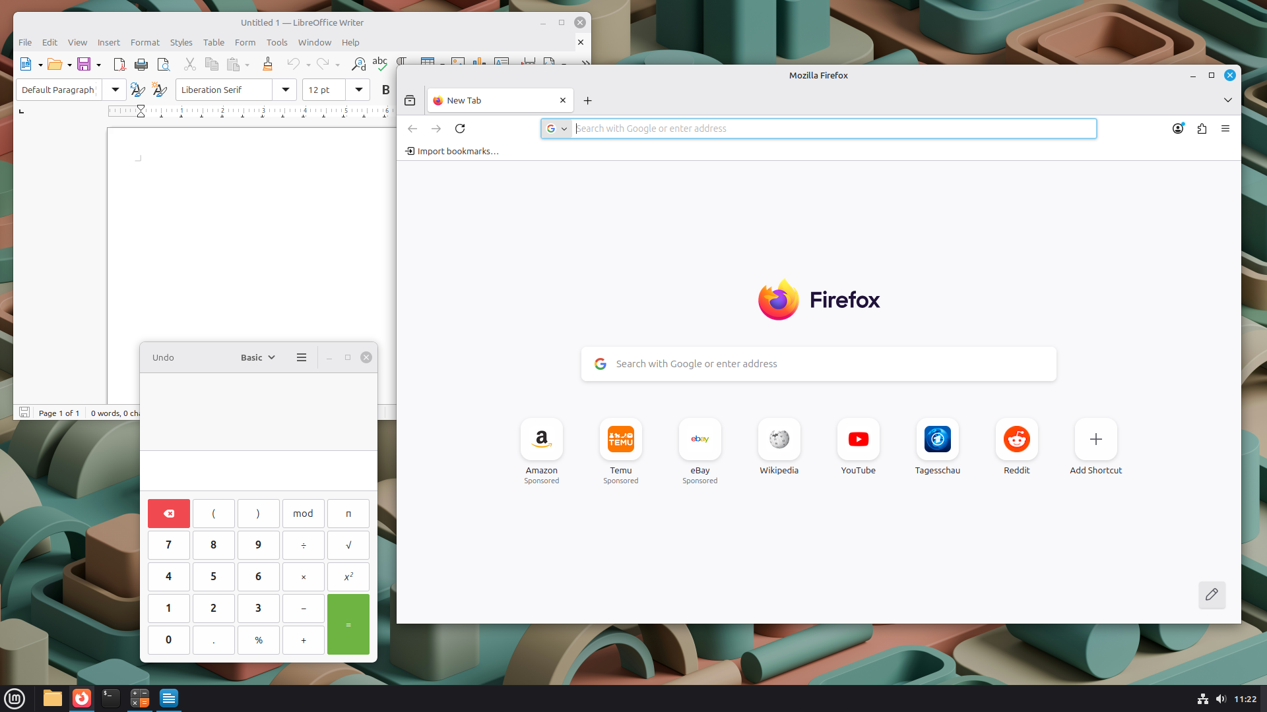Open the Liberation Serif font name dropdown

pos(285,90)
